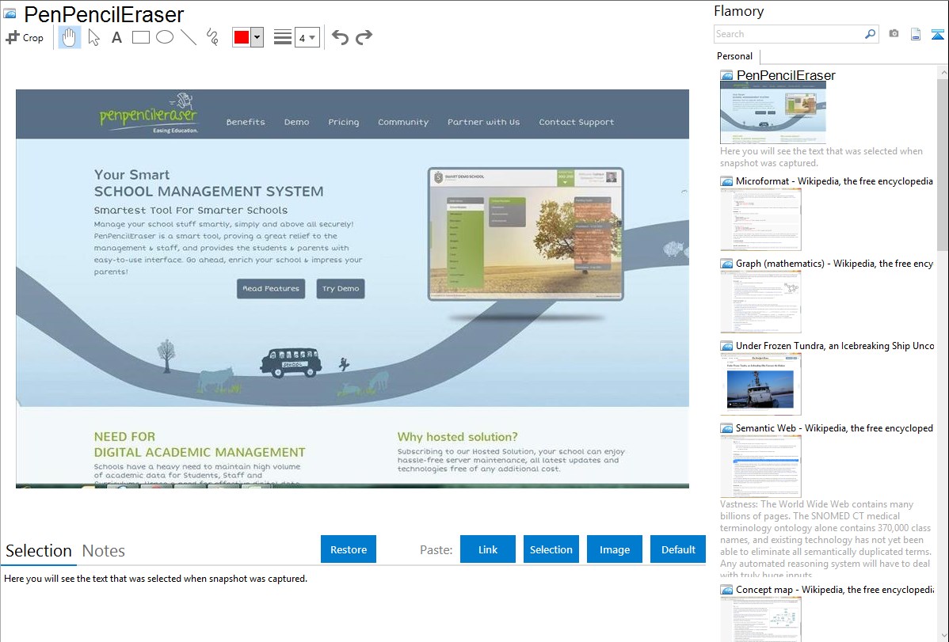Click the 'Why hosted solution?' heading
Viewport: 949px width, 642px height.
tap(458, 437)
